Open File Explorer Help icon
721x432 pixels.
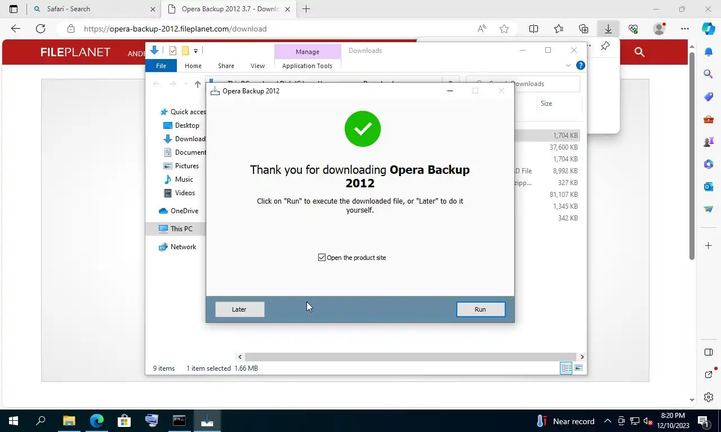[x=581, y=65]
